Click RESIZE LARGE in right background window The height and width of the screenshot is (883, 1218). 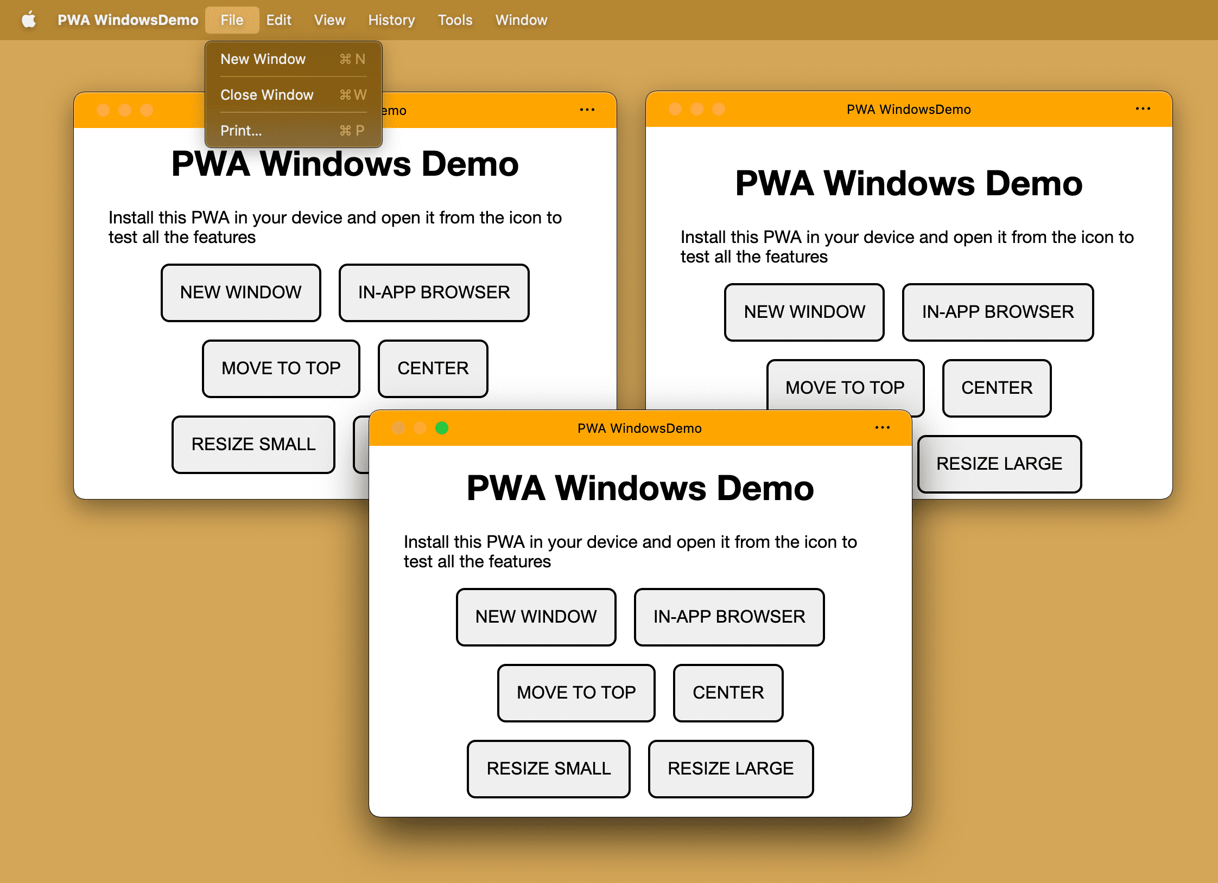(999, 463)
